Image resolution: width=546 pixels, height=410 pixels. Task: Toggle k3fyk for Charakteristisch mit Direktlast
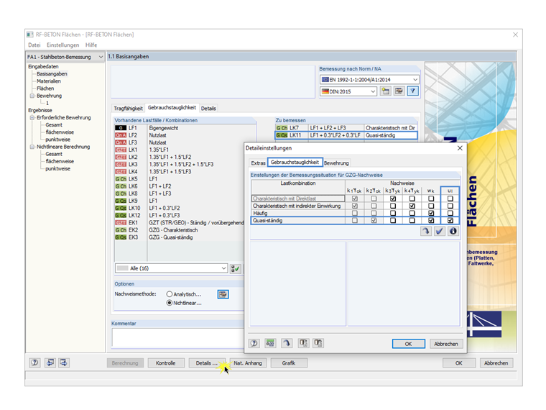pyautogui.click(x=393, y=199)
